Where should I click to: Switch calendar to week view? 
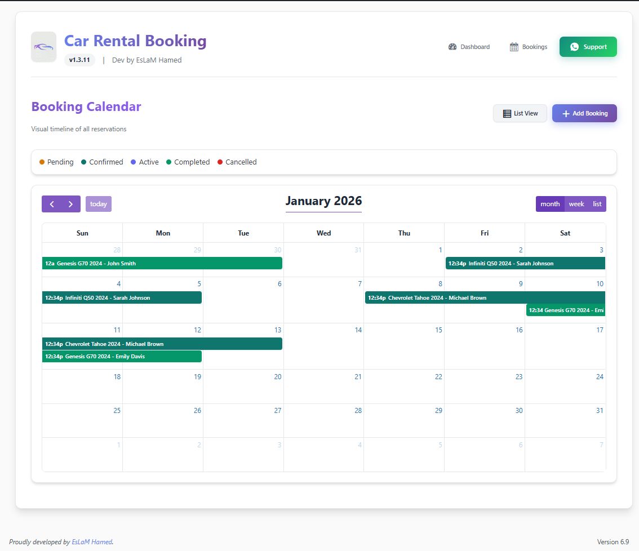pos(576,204)
